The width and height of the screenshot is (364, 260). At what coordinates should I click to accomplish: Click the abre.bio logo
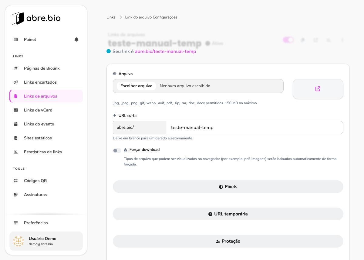(36, 18)
